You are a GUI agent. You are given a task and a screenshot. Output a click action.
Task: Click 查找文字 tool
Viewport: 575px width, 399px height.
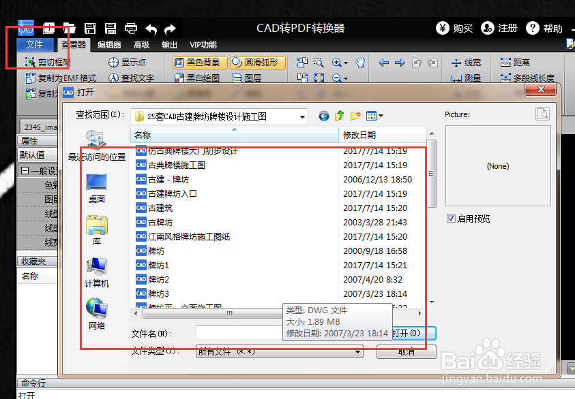pos(131,78)
